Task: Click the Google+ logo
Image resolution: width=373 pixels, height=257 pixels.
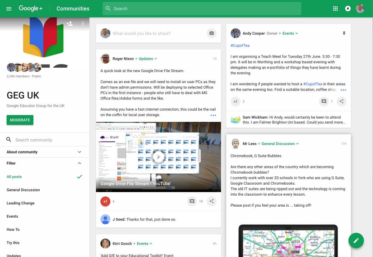Action: tap(31, 9)
